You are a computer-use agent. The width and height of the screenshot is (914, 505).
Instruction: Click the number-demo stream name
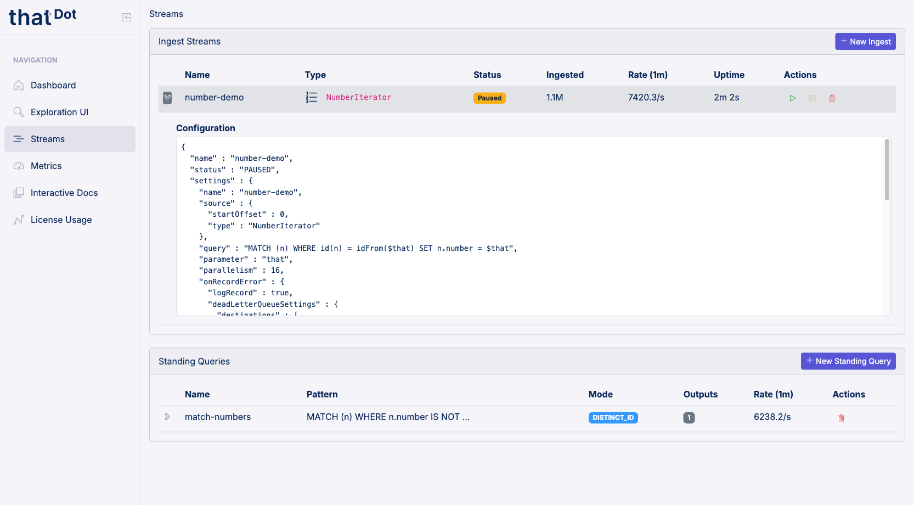click(214, 97)
